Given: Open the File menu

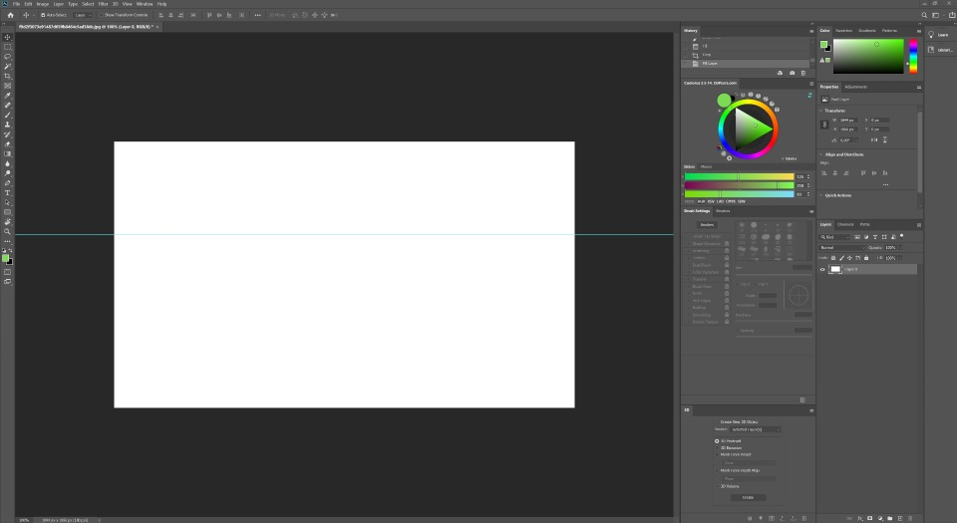Looking at the screenshot, I should [x=17, y=4].
